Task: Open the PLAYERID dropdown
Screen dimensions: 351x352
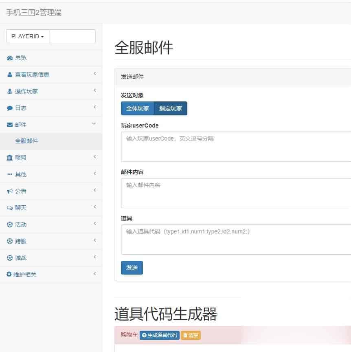Action: pyautogui.click(x=28, y=36)
